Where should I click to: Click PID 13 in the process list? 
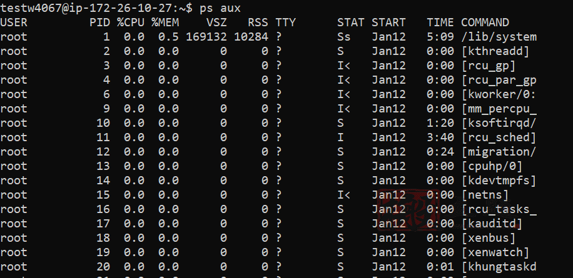103,166
